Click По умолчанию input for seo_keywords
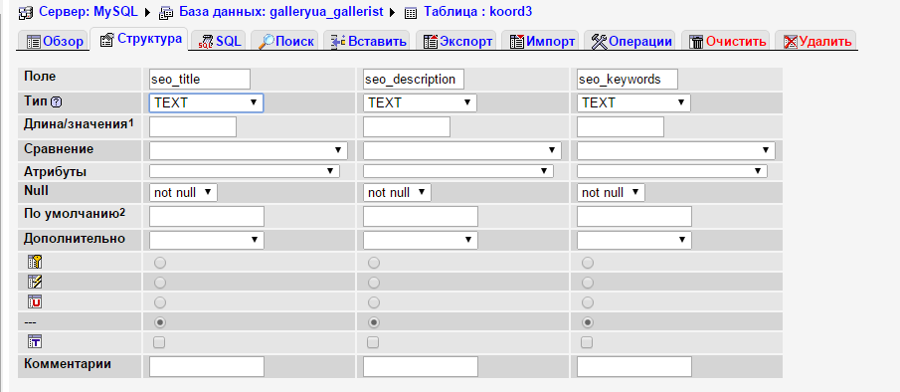This screenshot has width=900, height=392. (634, 216)
